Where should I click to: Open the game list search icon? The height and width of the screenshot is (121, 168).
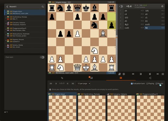coord(43,7)
